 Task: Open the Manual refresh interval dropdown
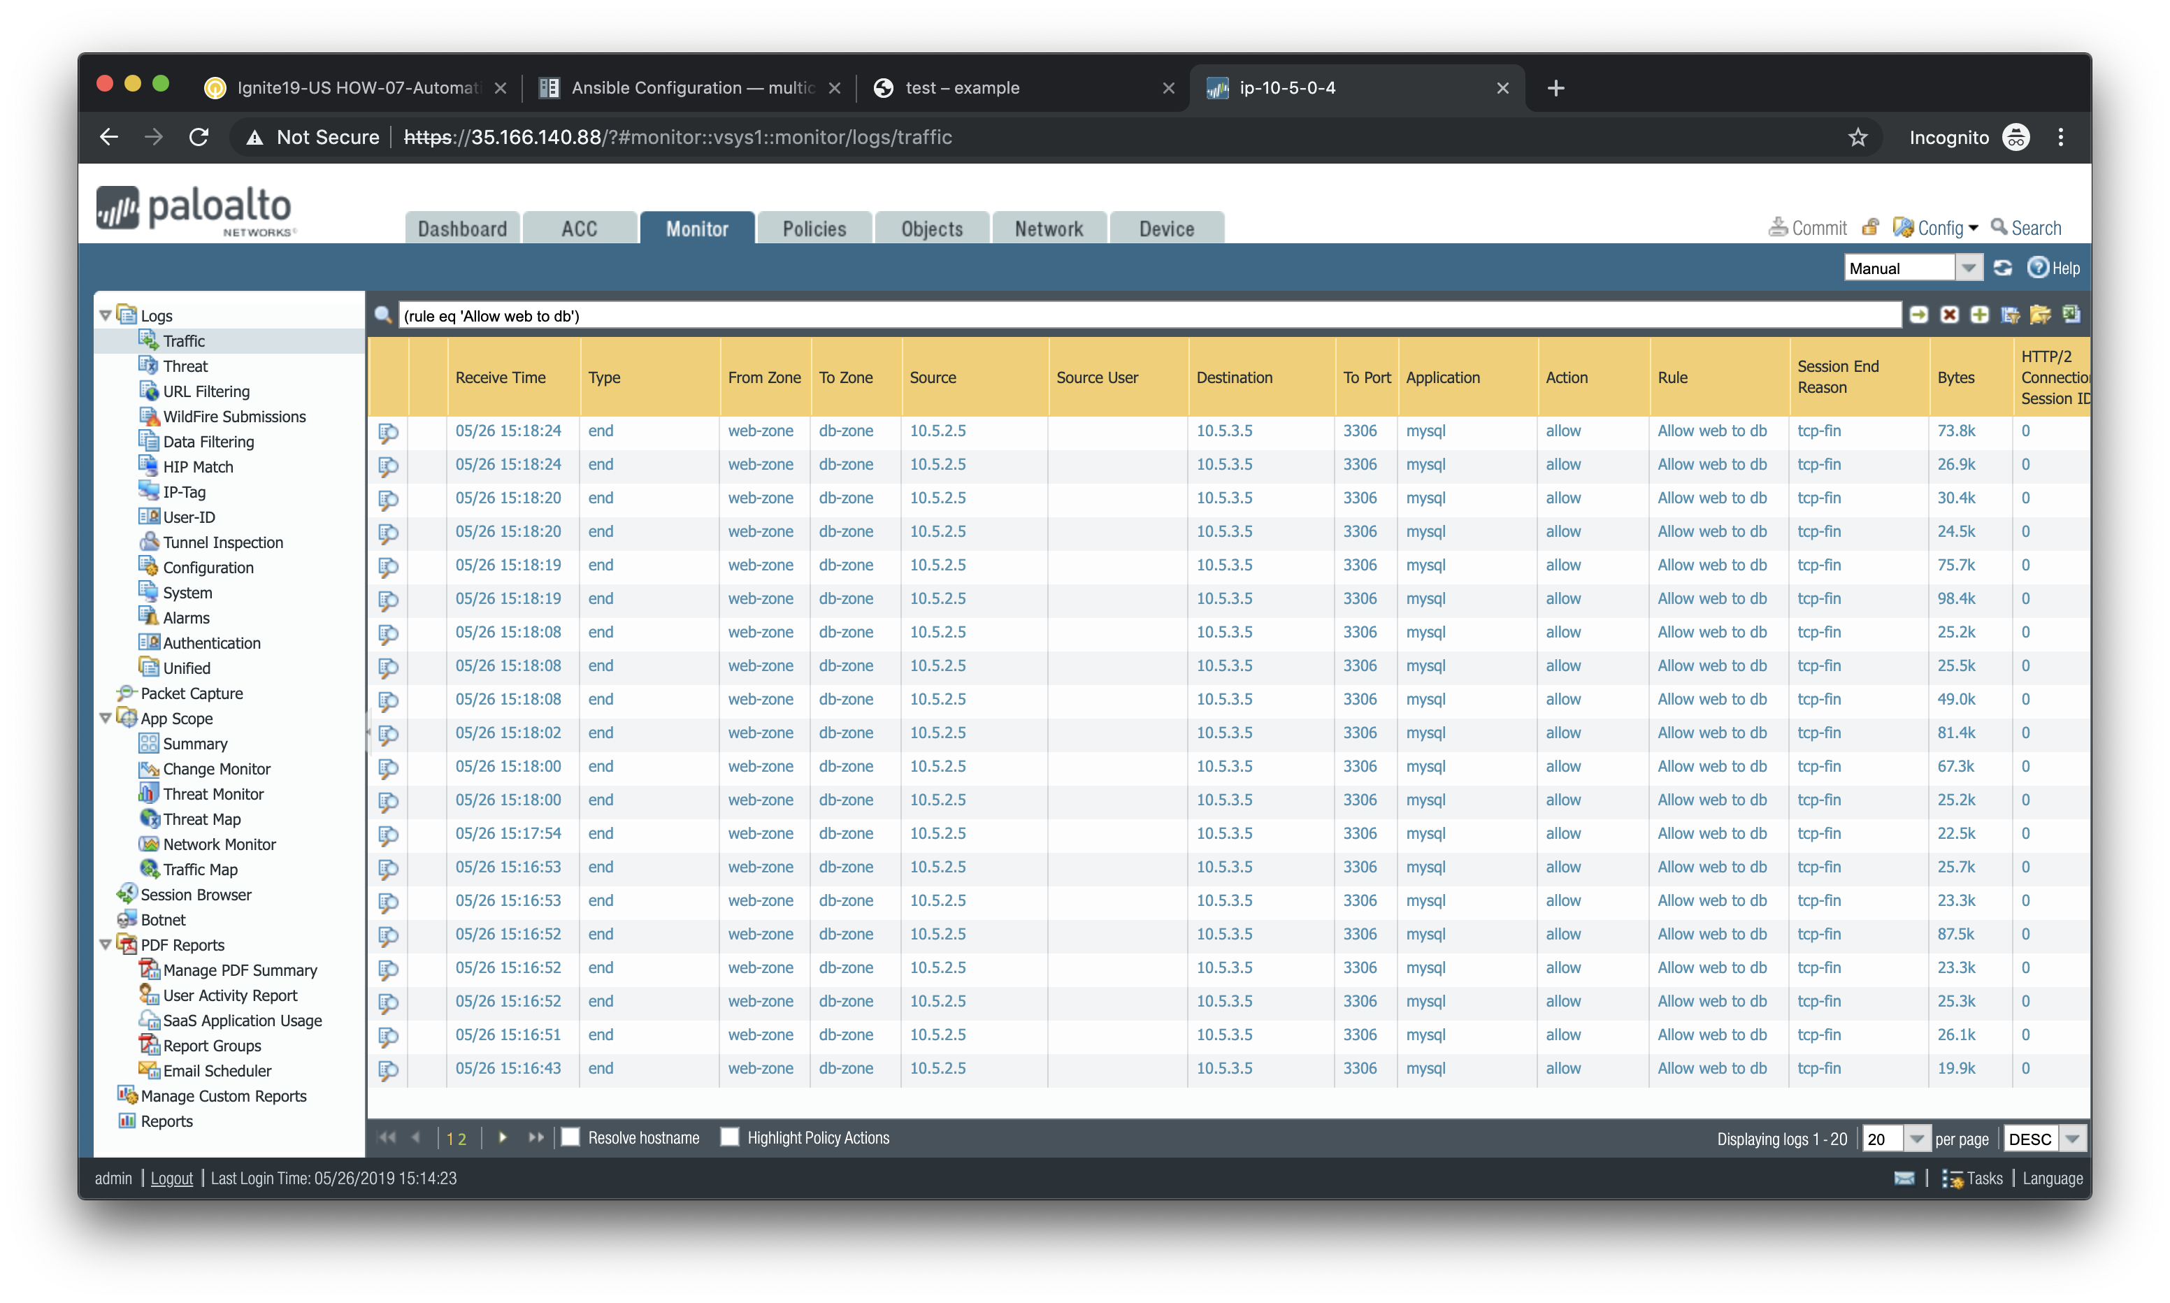[1969, 268]
